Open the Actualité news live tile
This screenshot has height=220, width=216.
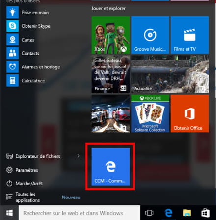coord(170,74)
